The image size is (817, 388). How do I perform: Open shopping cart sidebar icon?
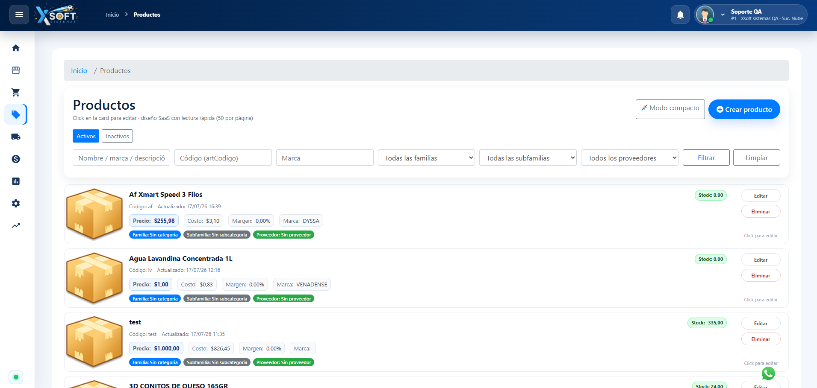click(x=16, y=92)
